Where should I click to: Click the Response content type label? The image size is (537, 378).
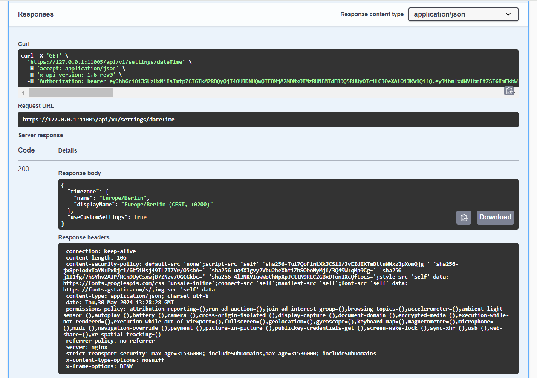[x=372, y=14]
